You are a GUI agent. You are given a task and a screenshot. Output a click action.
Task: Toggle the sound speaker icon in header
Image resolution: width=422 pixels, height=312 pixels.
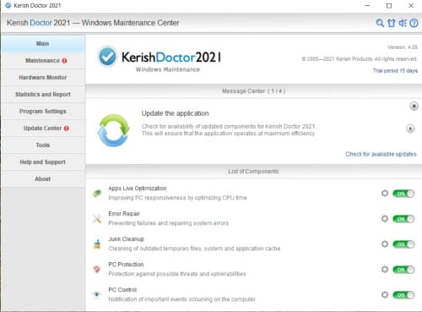403,23
